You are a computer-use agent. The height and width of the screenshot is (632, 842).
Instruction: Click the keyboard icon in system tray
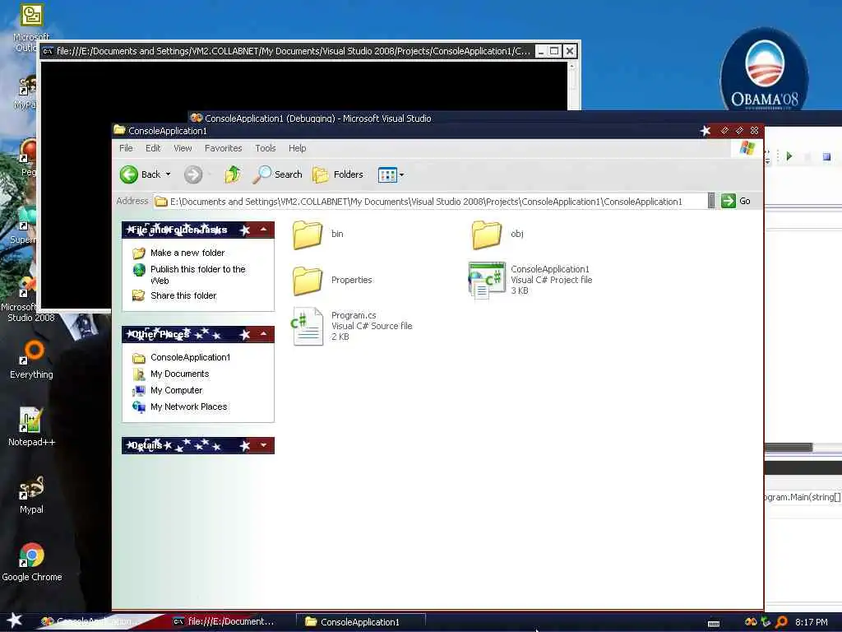(714, 624)
